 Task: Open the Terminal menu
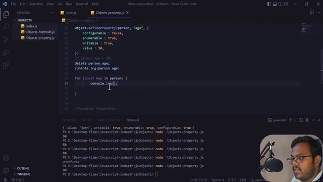coord(82,4)
